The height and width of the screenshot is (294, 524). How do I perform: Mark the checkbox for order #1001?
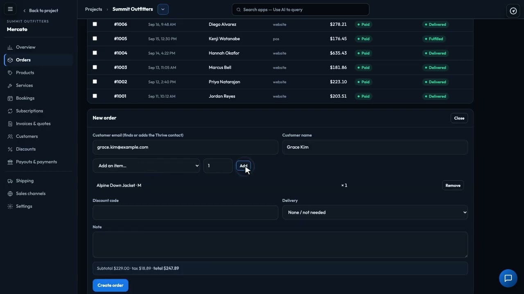point(95,96)
